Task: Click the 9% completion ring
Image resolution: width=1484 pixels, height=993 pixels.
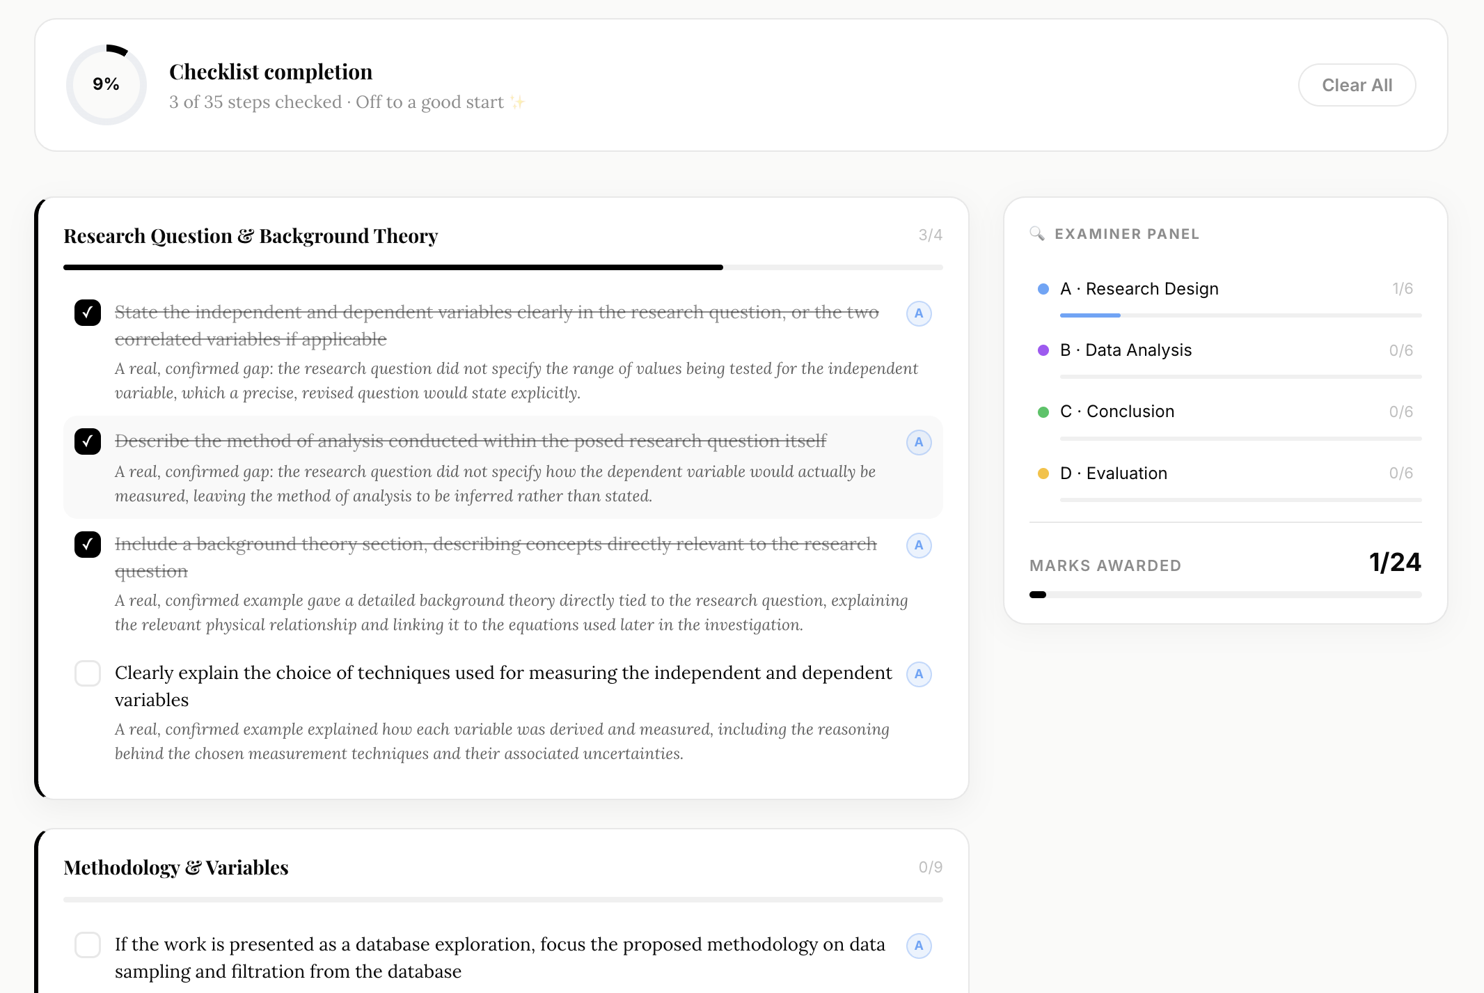Action: click(x=106, y=85)
